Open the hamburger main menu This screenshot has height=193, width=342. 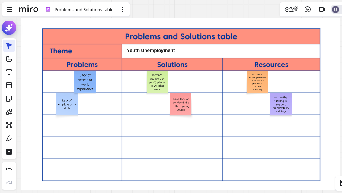point(9,10)
